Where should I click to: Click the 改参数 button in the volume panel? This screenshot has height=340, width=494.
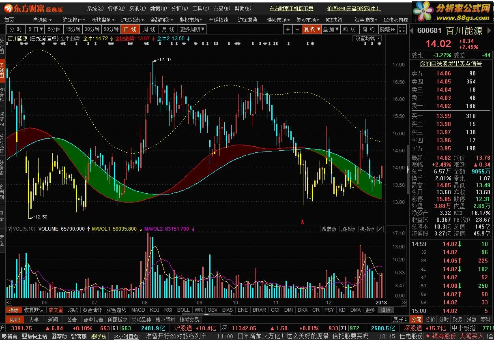point(329,229)
